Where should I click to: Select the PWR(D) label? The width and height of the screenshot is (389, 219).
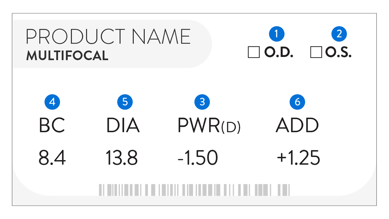pos(209,126)
